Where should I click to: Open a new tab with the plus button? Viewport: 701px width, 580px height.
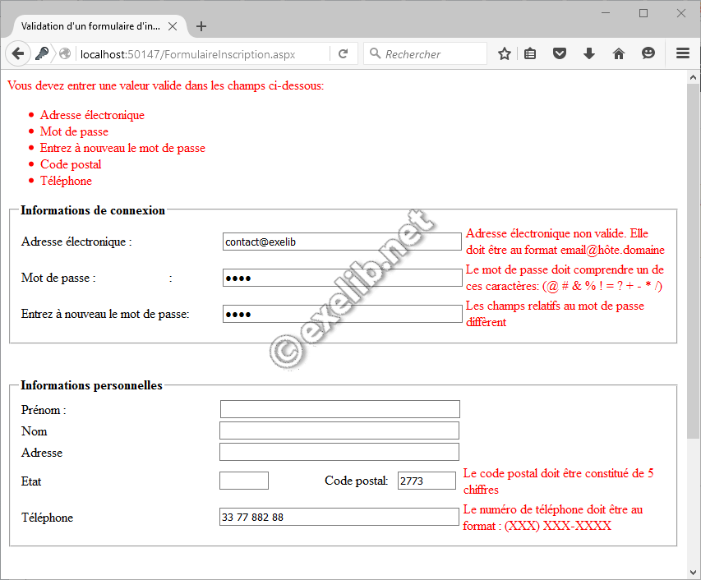pos(201,26)
